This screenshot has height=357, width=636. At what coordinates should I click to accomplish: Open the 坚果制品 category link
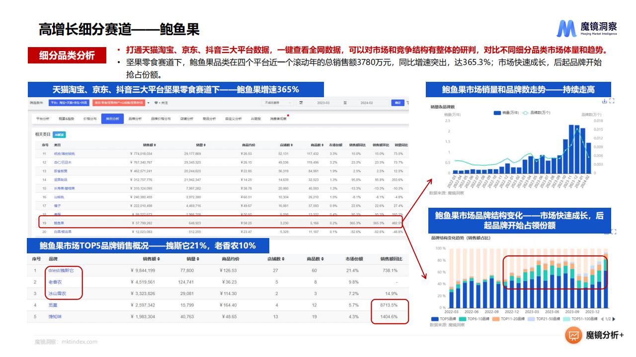point(60,179)
